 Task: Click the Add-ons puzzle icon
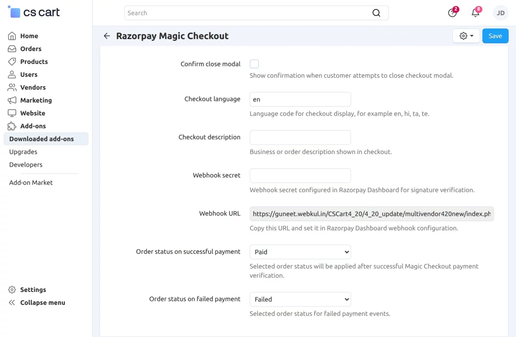pos(12,126)
